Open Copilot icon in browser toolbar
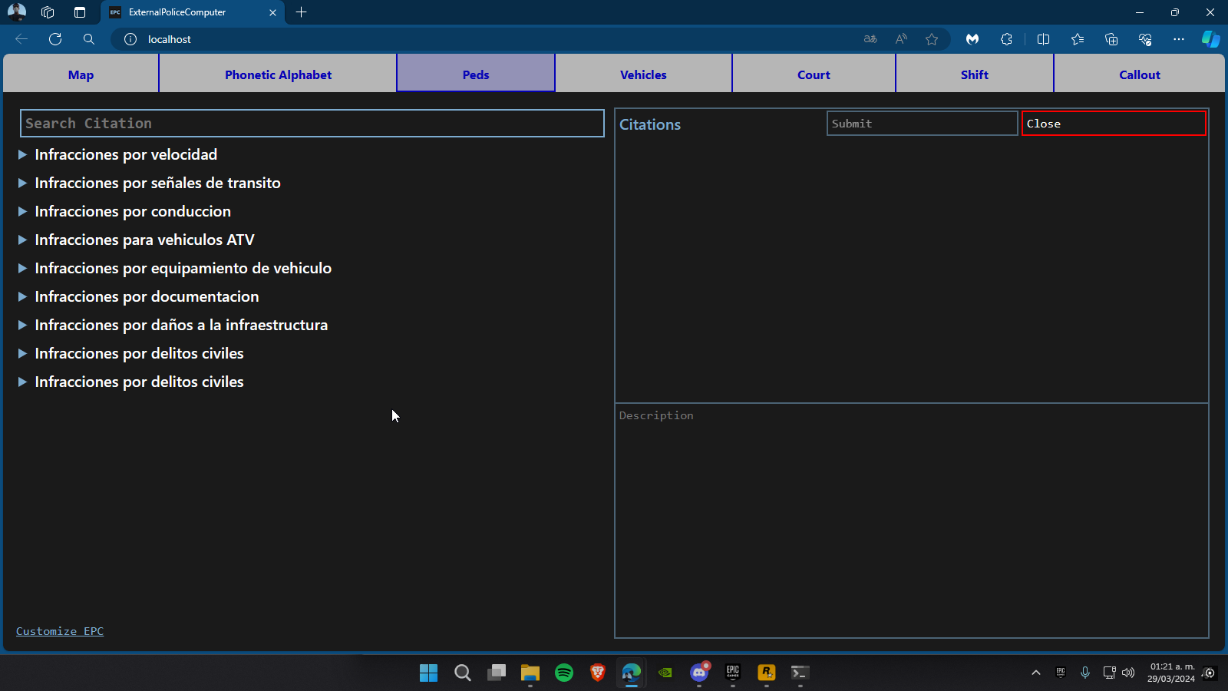This screenshot has height=691, width=1228. (1210, 39)
